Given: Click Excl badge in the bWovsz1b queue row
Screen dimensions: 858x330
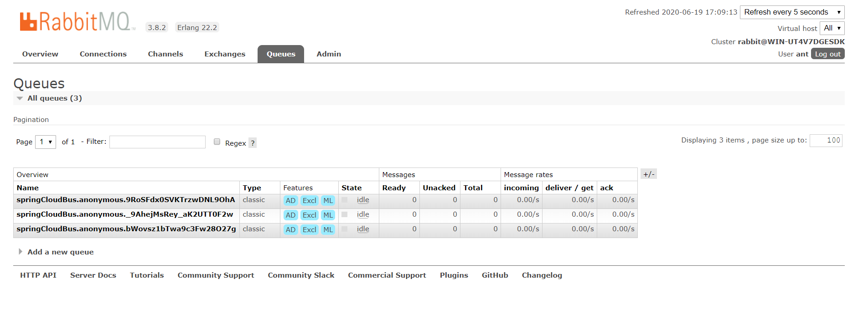Looking at the screenshot, I should (x=310, y=230).
